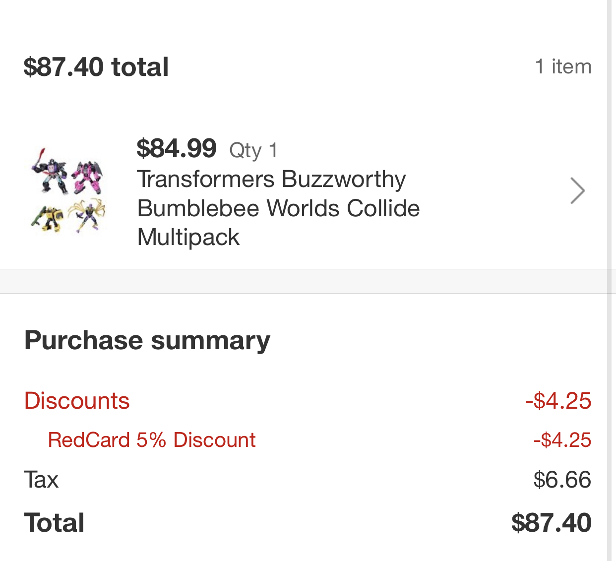
Task: Click the Tax label
Action: 41,480
